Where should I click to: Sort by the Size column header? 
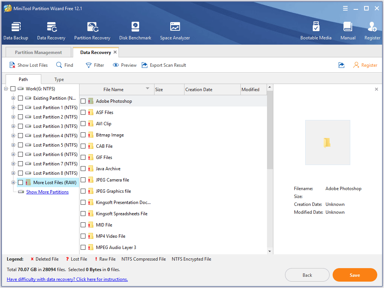click(x=169, y=89)
